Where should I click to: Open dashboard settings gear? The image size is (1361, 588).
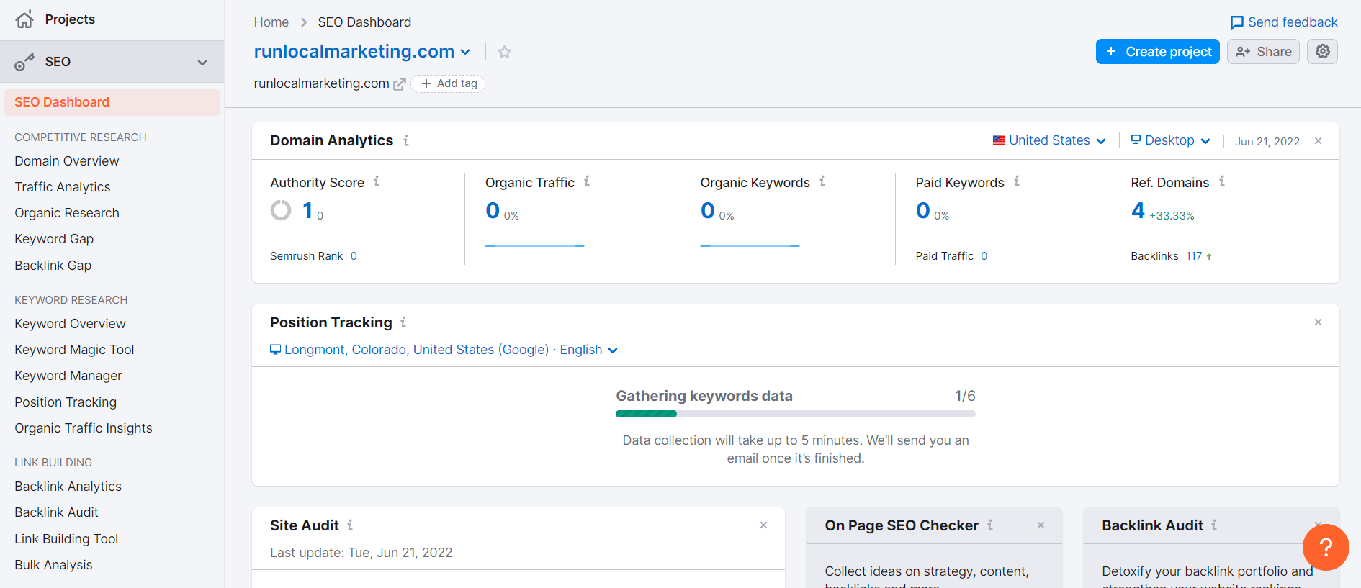(1323, 51)
